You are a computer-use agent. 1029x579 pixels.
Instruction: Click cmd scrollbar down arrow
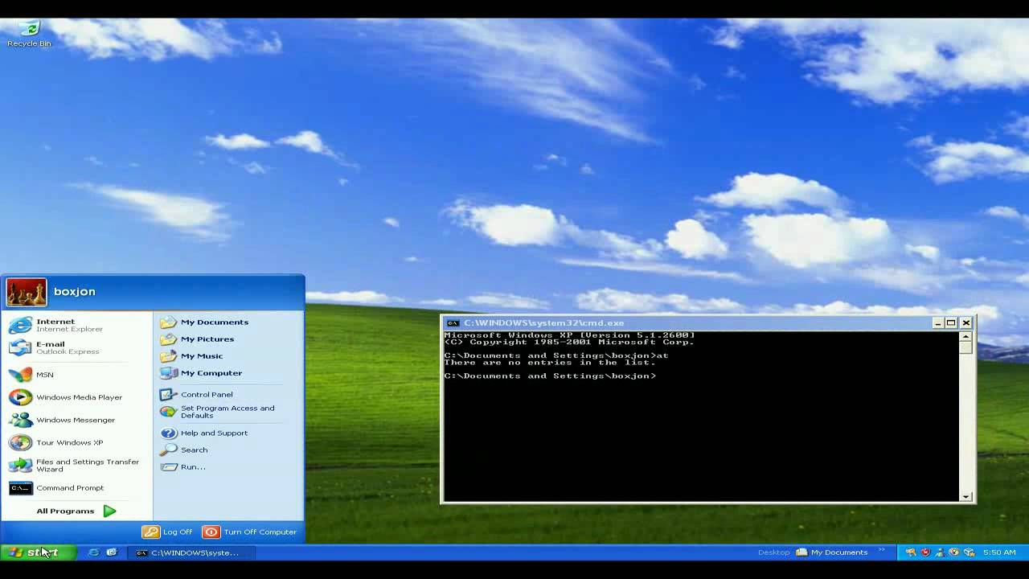(x=966, y=496)
